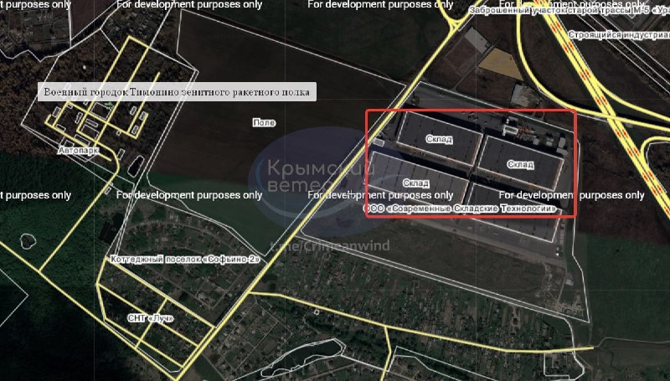The width and height of the screenshot is (670, 381).
Task: Click the t.me/Crimeanwind link text
Action: tap(330, 246)
